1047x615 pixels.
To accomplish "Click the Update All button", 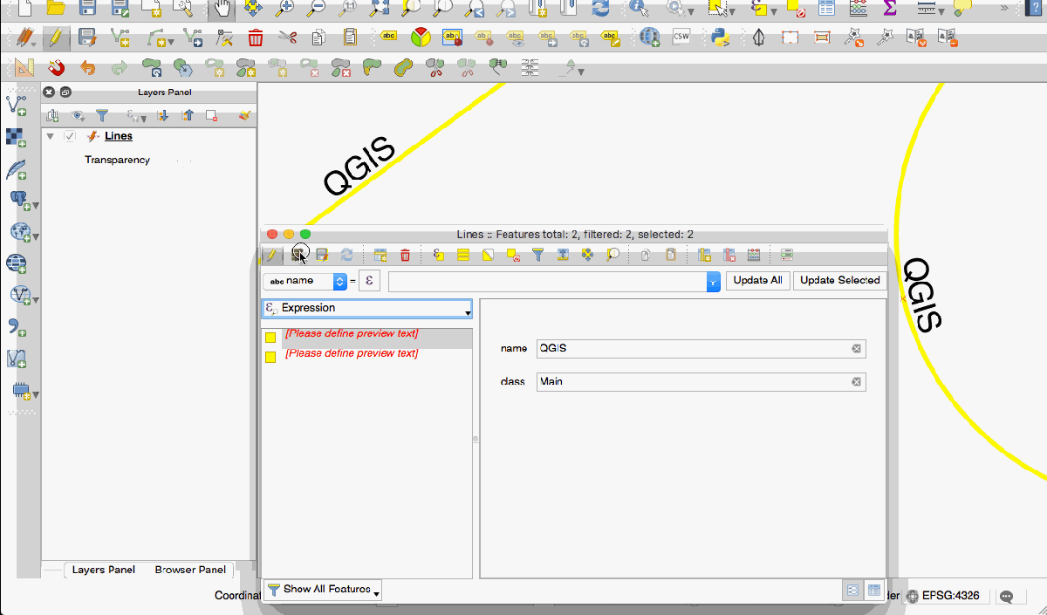I will click(x=757, y=280).
